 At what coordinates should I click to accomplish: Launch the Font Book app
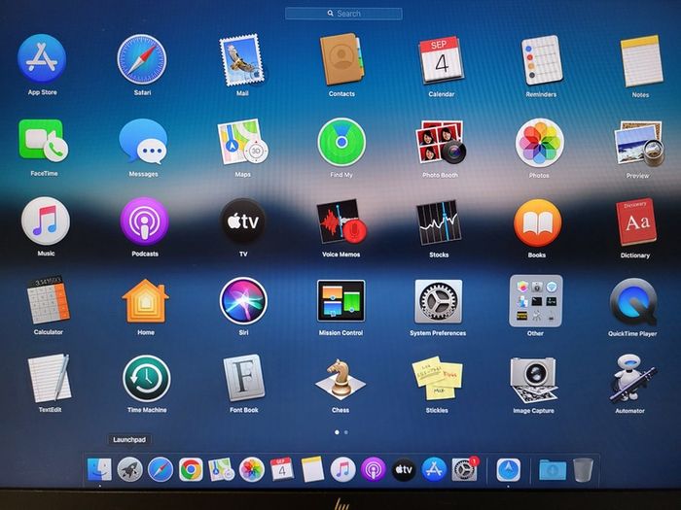[x=243, y=378]
